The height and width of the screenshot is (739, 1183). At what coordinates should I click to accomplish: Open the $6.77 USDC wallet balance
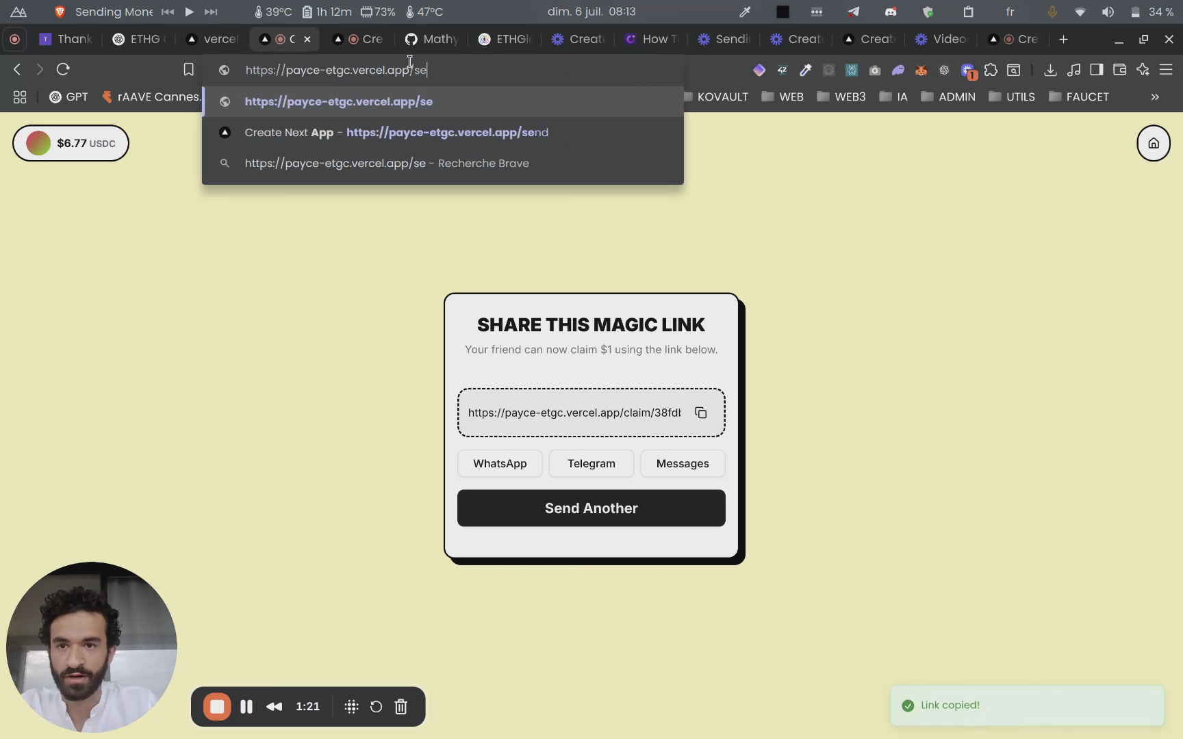pyautogui.click(x=71, y=143)
